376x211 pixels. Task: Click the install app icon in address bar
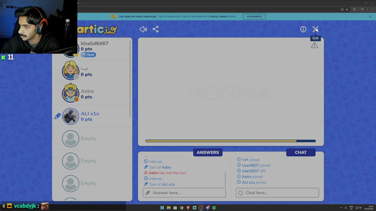(342, 9)
